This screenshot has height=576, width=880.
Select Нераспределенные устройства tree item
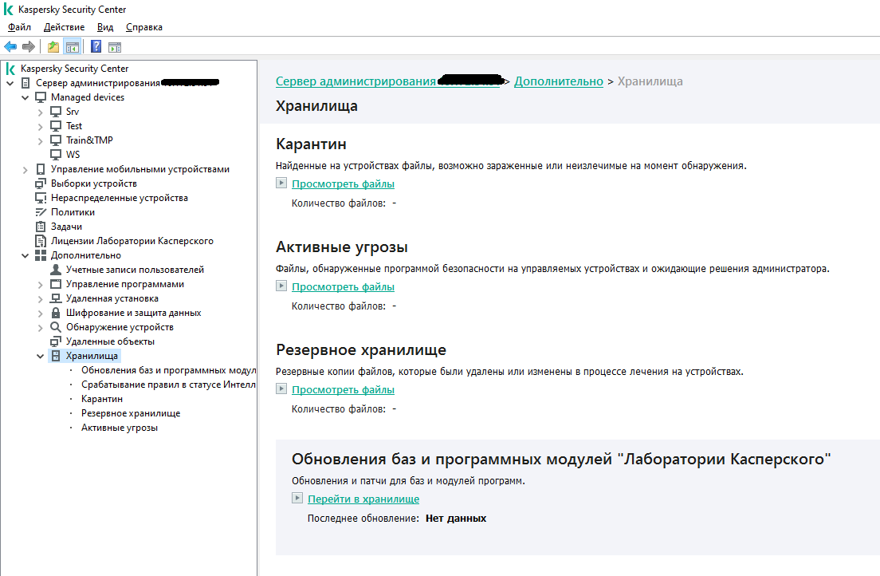click(119, 198)
